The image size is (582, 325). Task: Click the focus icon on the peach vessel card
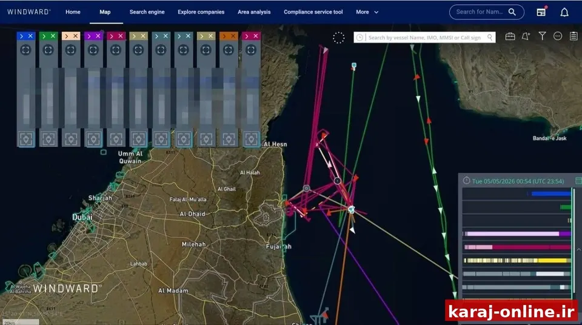coord(70,50)
